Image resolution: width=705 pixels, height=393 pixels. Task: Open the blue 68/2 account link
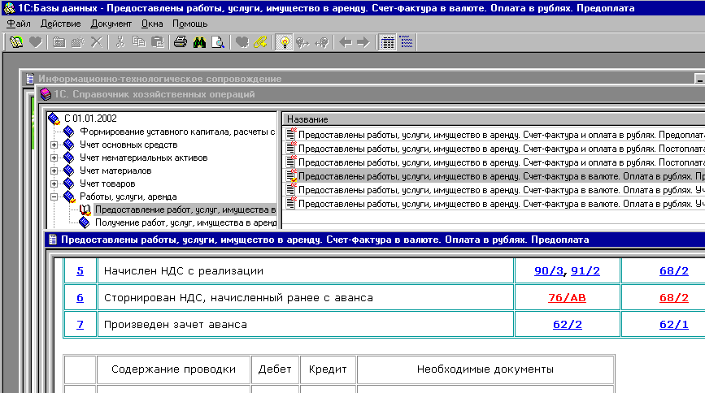(674, 271)
